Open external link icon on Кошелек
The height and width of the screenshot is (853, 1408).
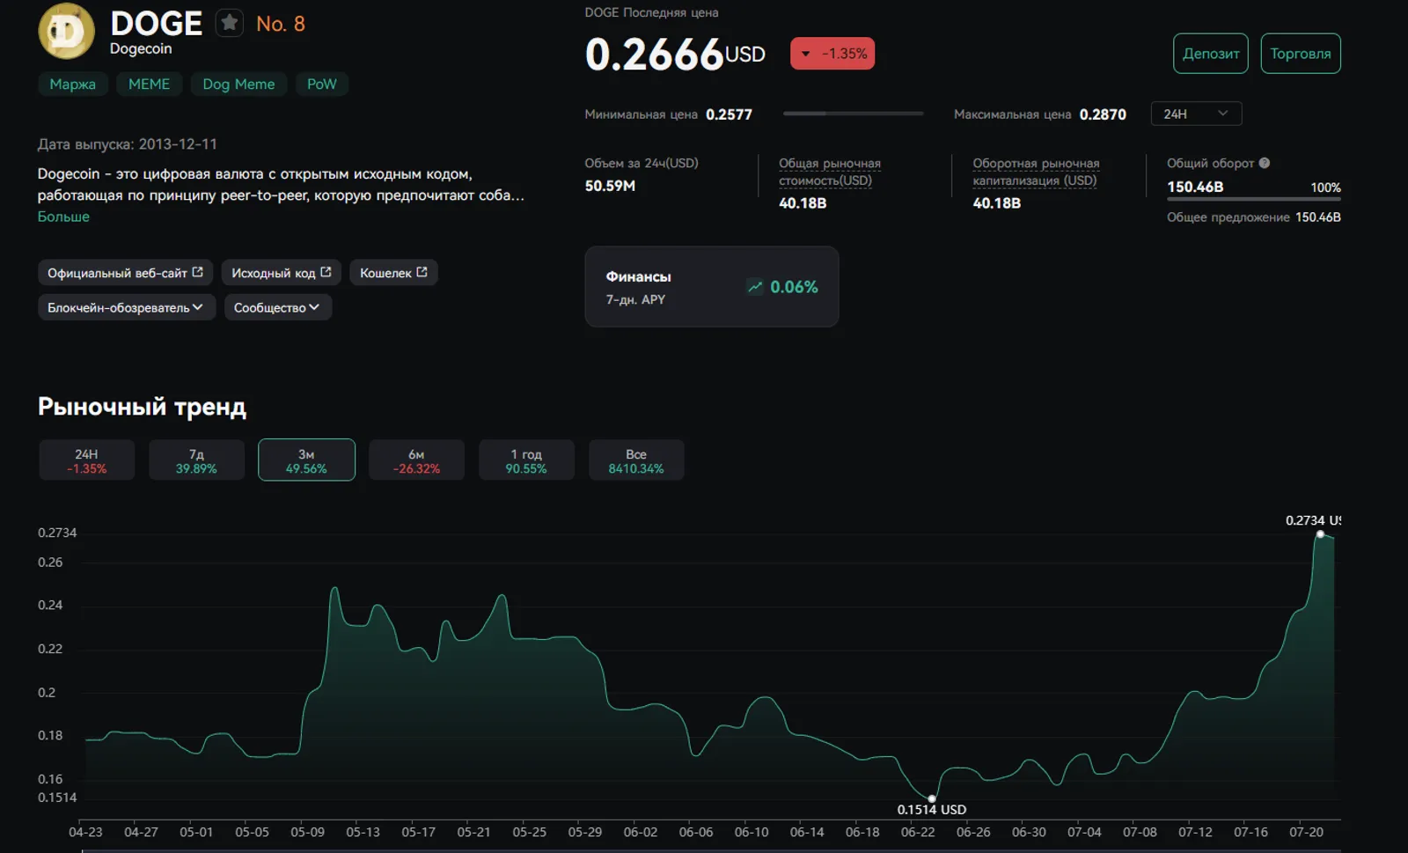tap(422, 272)
